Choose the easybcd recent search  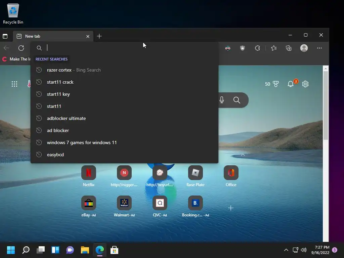(x=124, y=155)
